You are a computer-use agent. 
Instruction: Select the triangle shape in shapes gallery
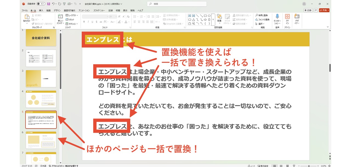[x=193, y=20]
